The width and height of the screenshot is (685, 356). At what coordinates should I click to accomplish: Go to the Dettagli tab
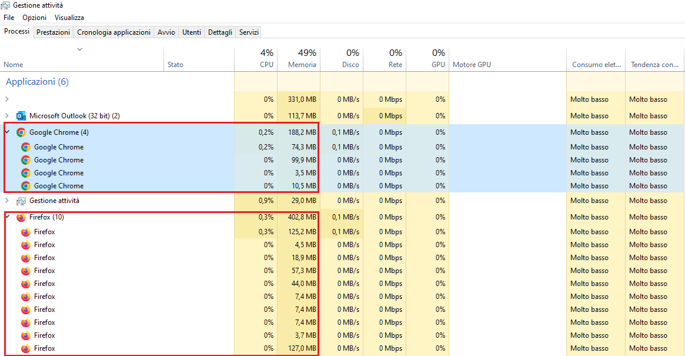220,32
